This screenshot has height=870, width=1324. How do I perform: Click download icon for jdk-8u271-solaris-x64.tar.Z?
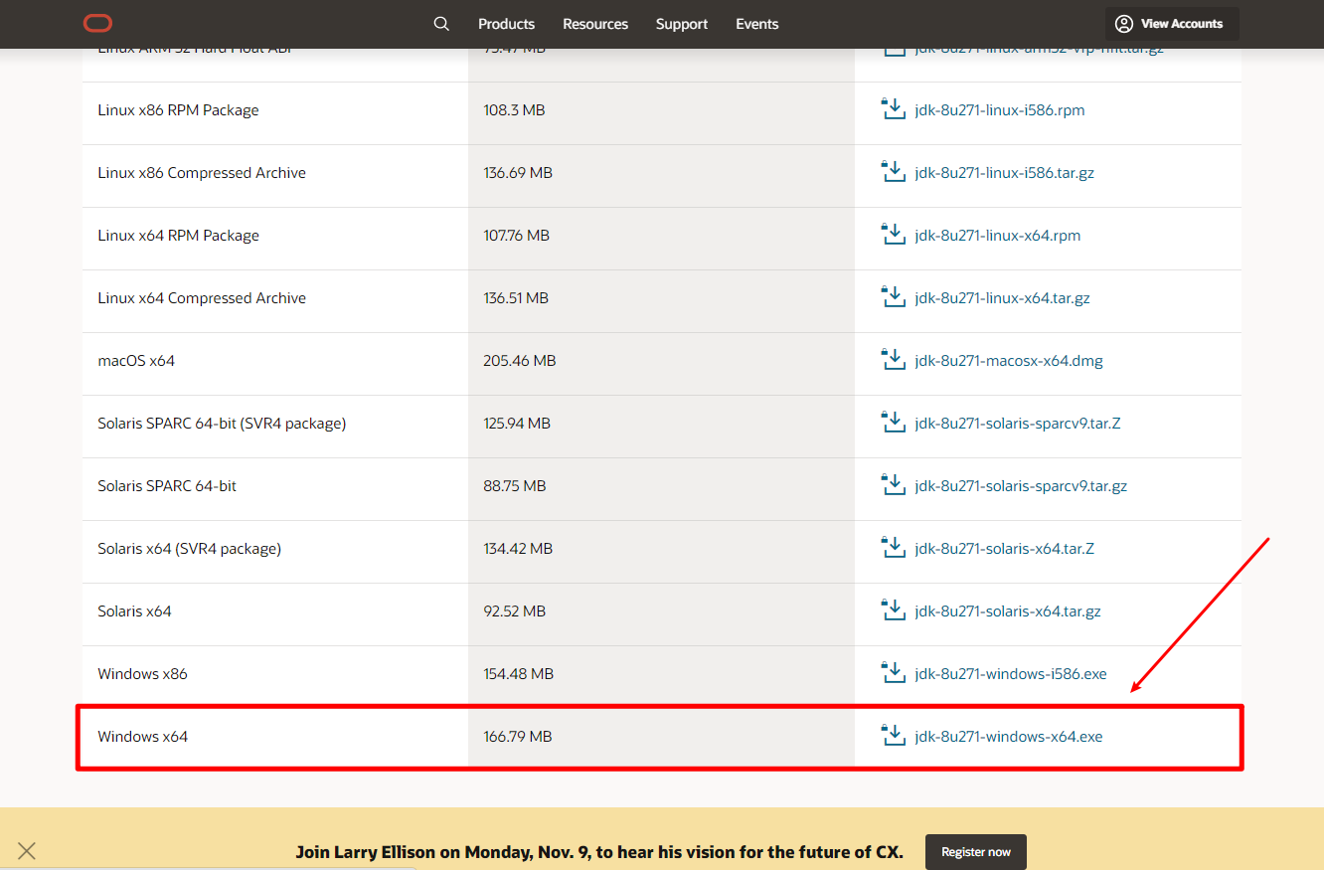click(893, 548)
